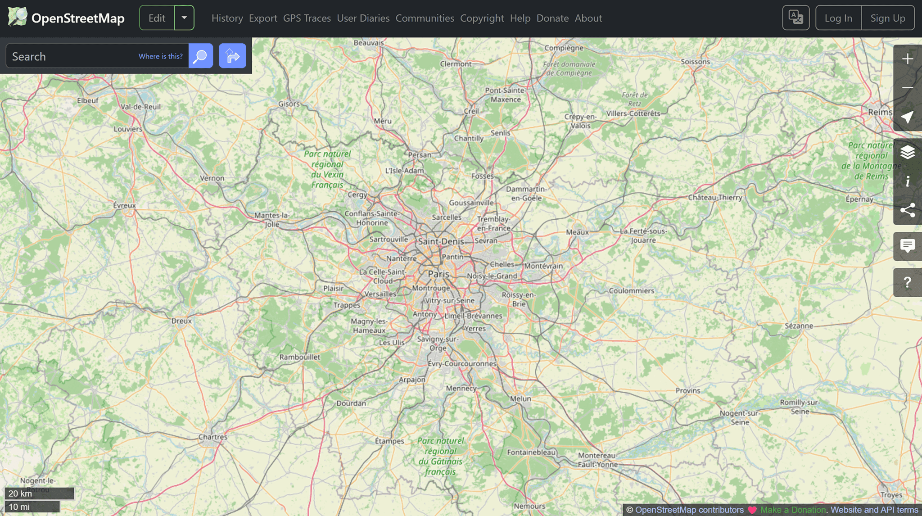Viewport: 922px width, 516px height.
Task: Open the language selector icon
Action: 795,18
